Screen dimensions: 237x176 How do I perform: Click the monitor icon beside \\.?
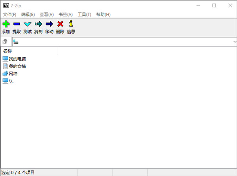pyautogui.click(x=5, y=81)
